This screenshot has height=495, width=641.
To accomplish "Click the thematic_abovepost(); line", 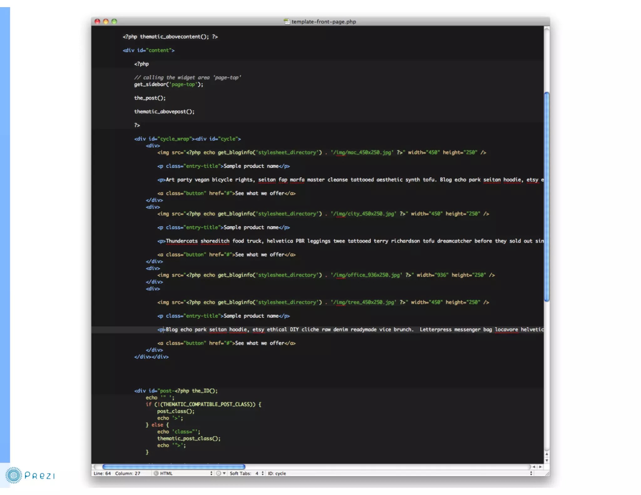I will tap(164, 112).
